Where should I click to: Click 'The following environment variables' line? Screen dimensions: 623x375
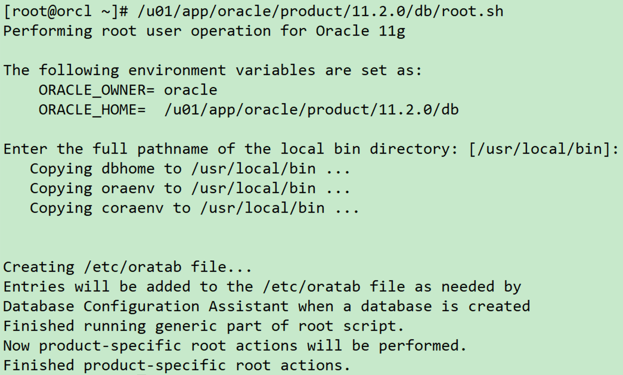213,70
